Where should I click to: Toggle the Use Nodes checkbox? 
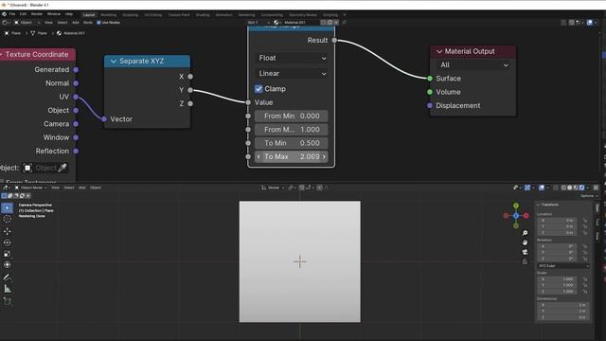coord(98,23)
